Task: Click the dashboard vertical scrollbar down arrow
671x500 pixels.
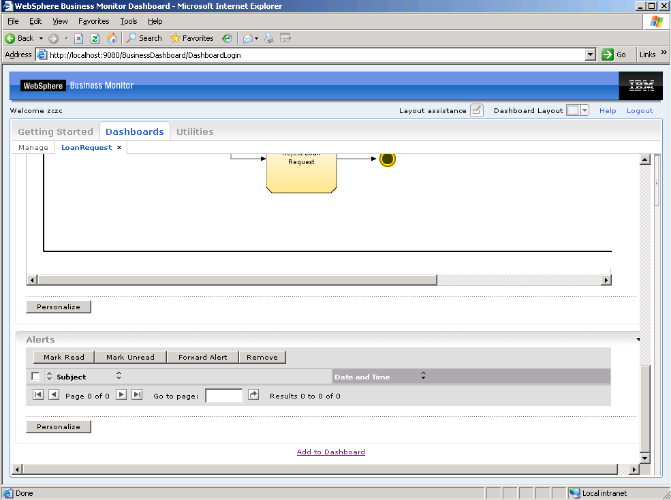Action: (x=645, y=458)
